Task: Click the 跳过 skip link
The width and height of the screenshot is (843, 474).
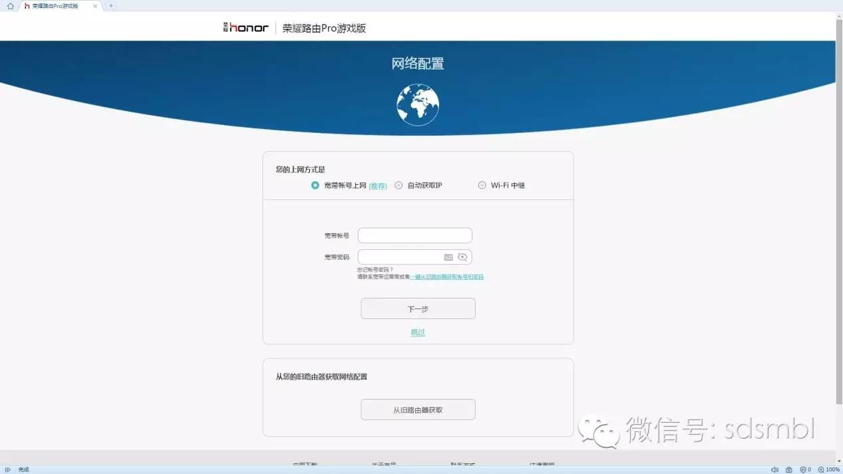Action: 418,332
